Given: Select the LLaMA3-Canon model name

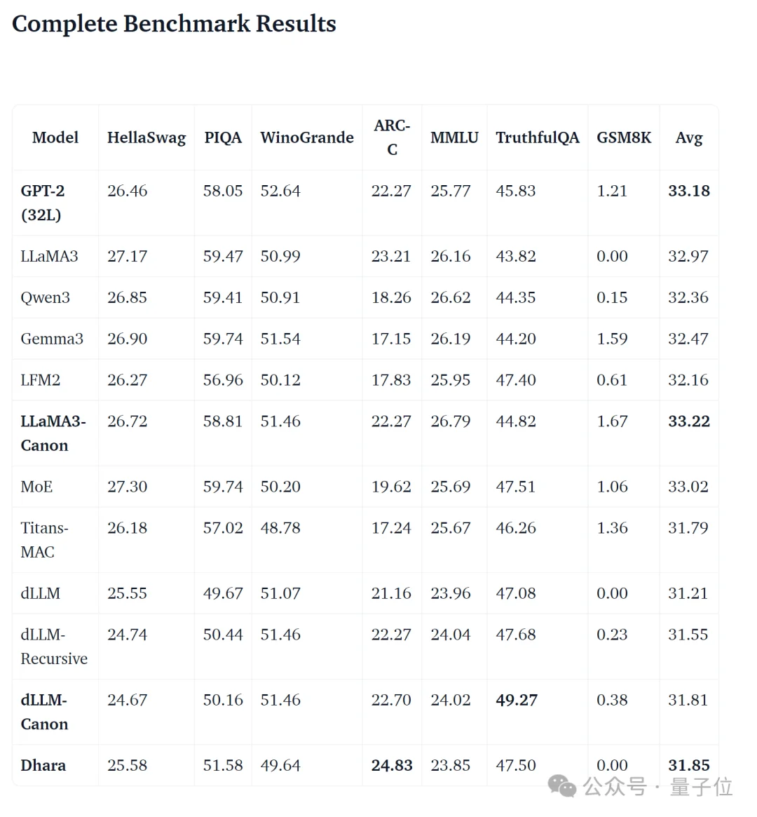Looking at the screenshot, I should pyautogui.click(x=53, y=433).
